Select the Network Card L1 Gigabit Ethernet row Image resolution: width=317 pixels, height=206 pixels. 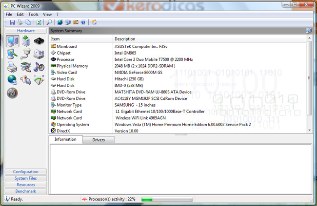click(x=178, y=112)
